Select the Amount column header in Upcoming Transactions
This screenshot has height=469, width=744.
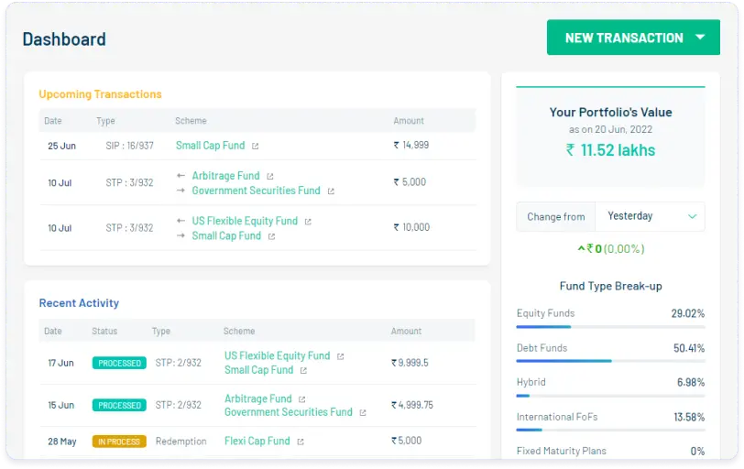(x=409, y=121)
